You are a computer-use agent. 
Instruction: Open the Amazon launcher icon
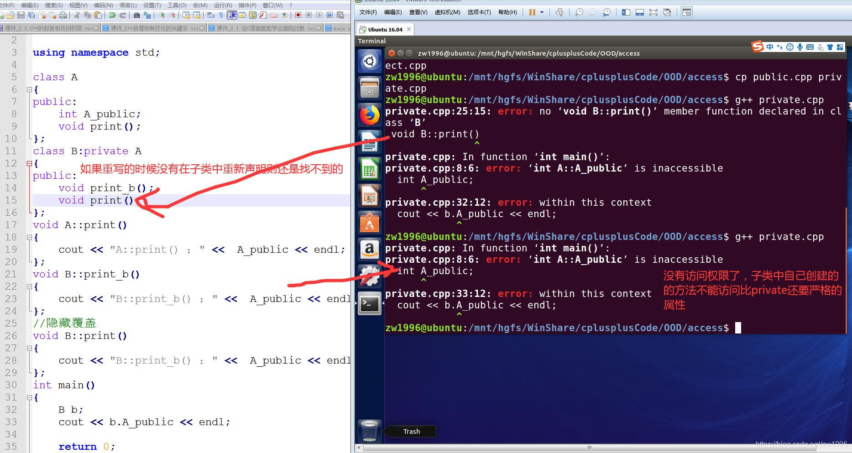369,250
